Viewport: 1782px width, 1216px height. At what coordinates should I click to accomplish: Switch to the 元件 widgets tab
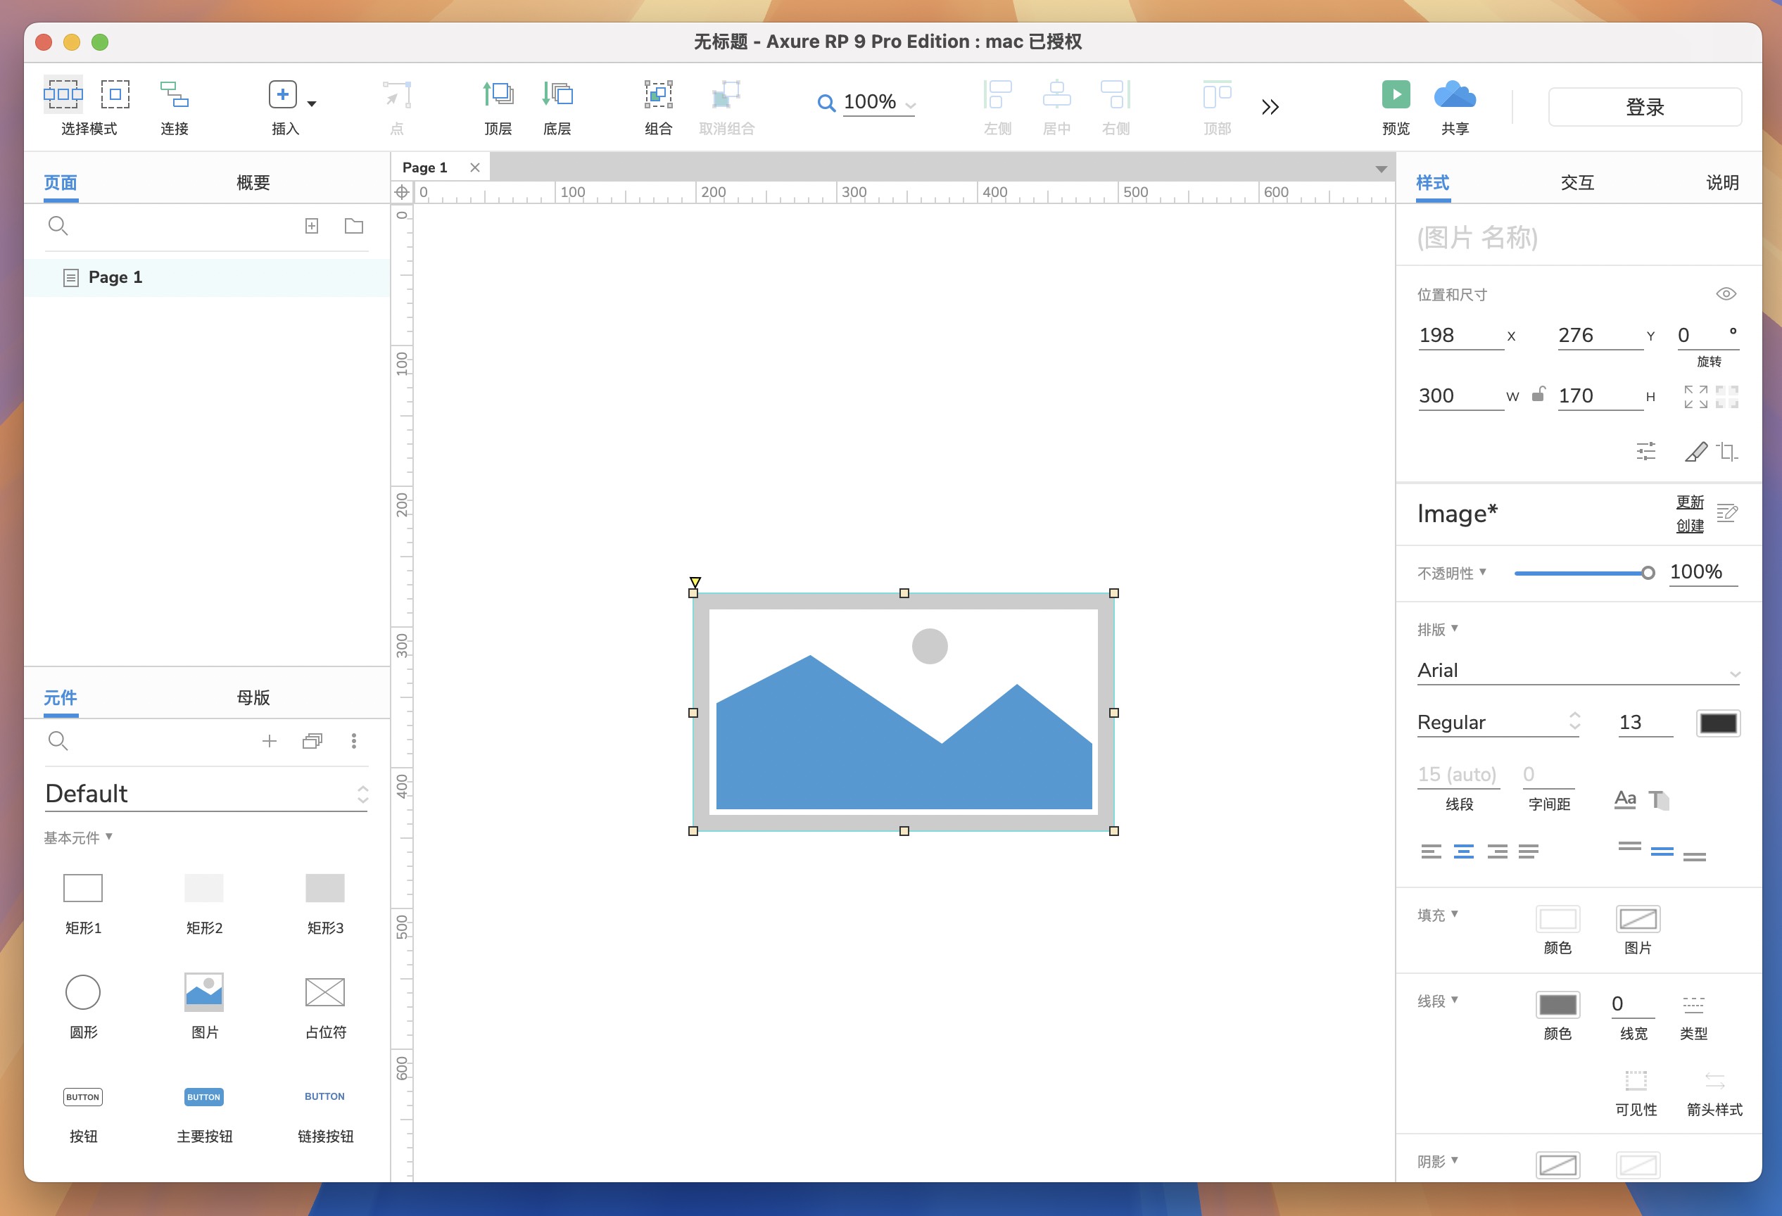(61, 697)
